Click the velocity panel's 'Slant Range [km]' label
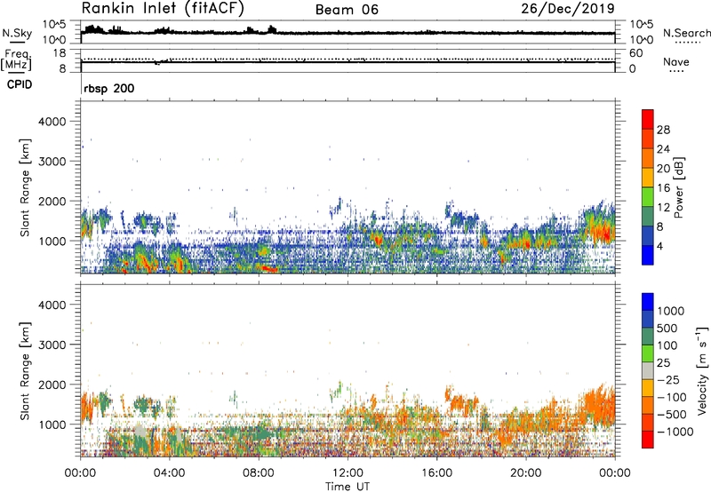Image resolution: width=711 pixels, height=492 pixels. [25, 371]
